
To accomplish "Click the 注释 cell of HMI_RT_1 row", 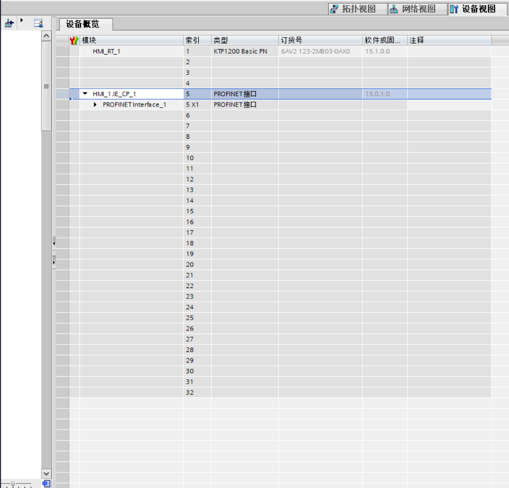I will [449, 51].
